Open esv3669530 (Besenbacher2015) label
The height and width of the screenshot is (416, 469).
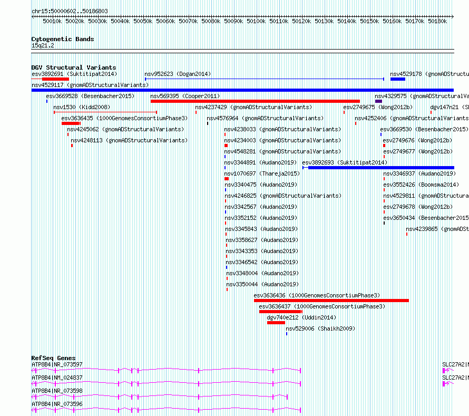coord(424,129)
